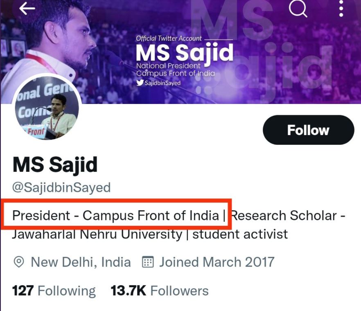Image resolution: width=361 pixels, height=311 pixels.
Task: View the 13.7K Followers list
Action: coord(160,291)
